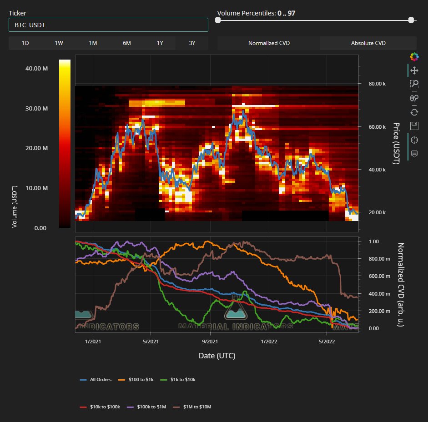428x422 pixels.
Task: Click the Normalized CVD (arb. u.) axis title
Action: 400,284
